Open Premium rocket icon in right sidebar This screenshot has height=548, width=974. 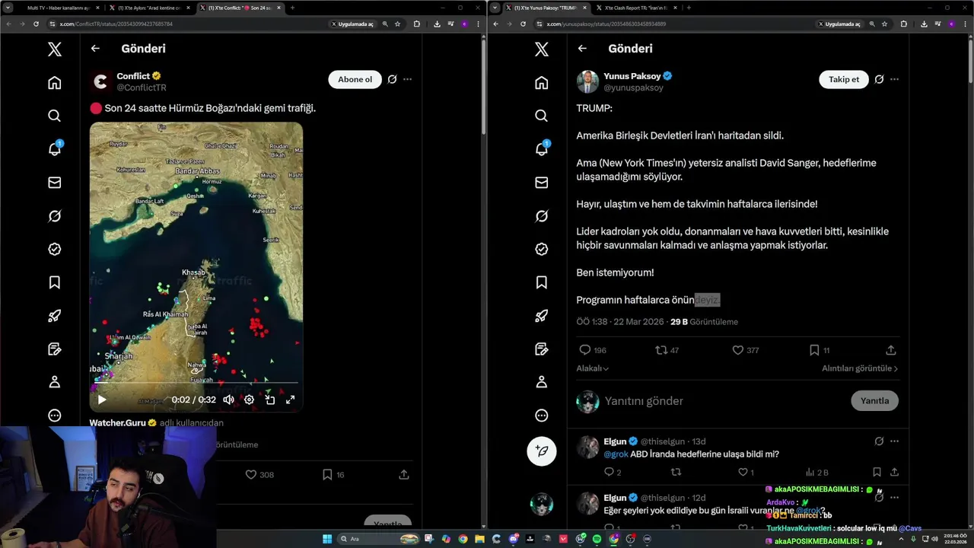point(541,316)
